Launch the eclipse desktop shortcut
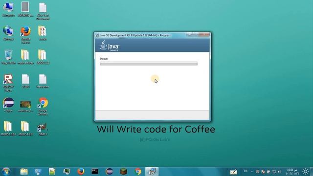Viewport: 313px width, 176px height. pos(8,105)
